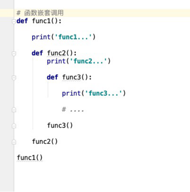Click fold end marker beside func2() call

(x=14, y=142)
